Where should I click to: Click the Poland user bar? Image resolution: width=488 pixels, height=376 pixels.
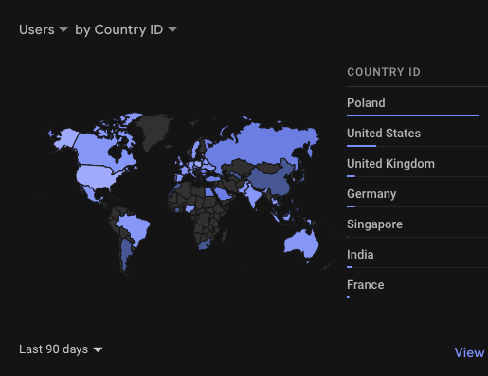tap(412, 116)
